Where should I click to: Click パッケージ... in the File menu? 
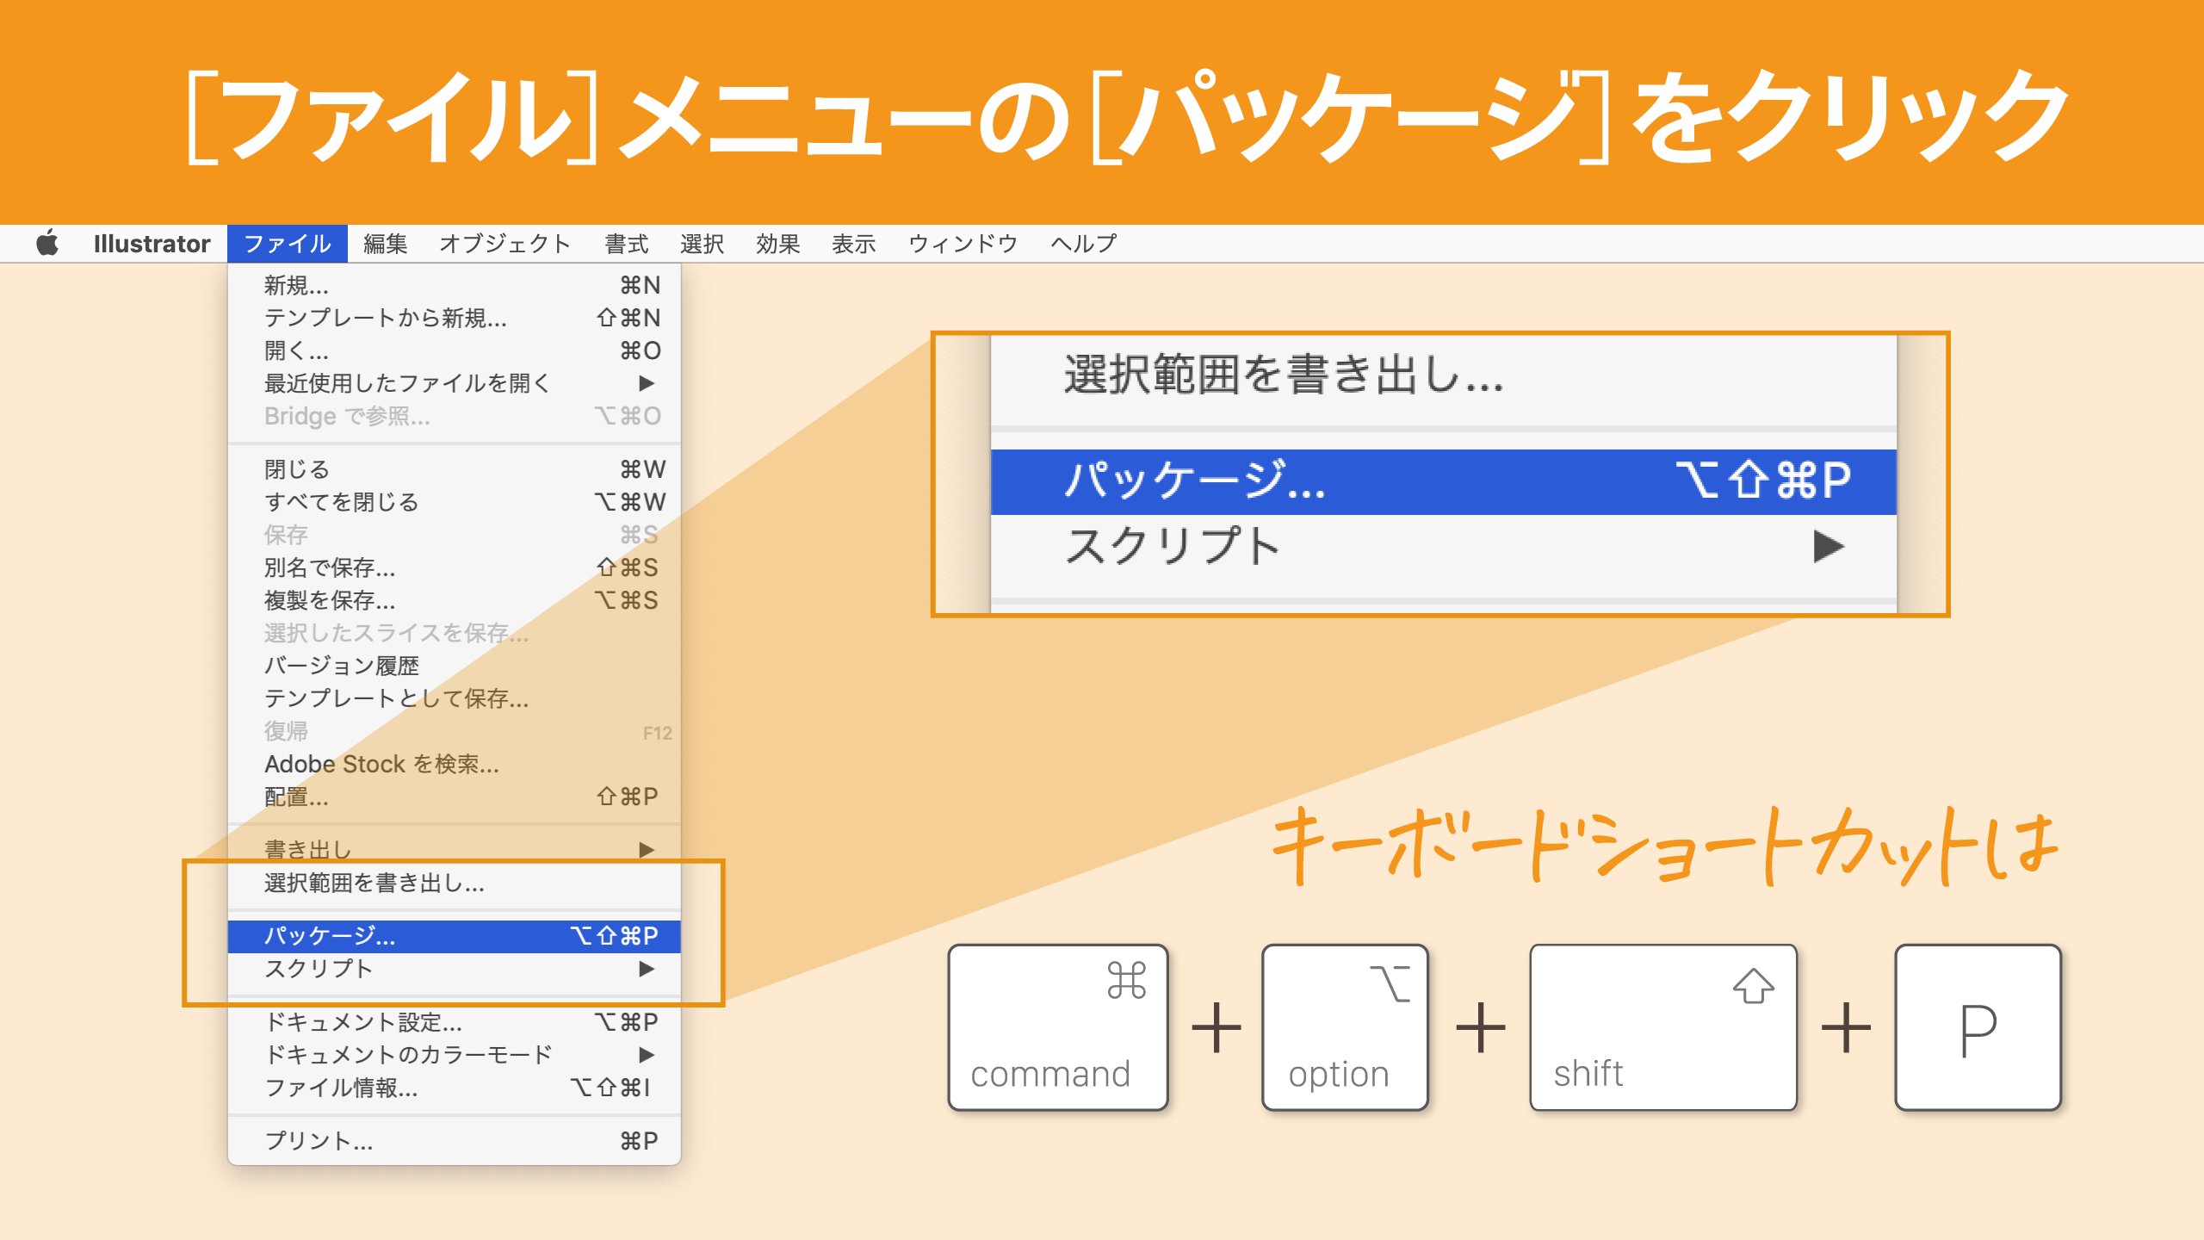(x=455, y=936)
